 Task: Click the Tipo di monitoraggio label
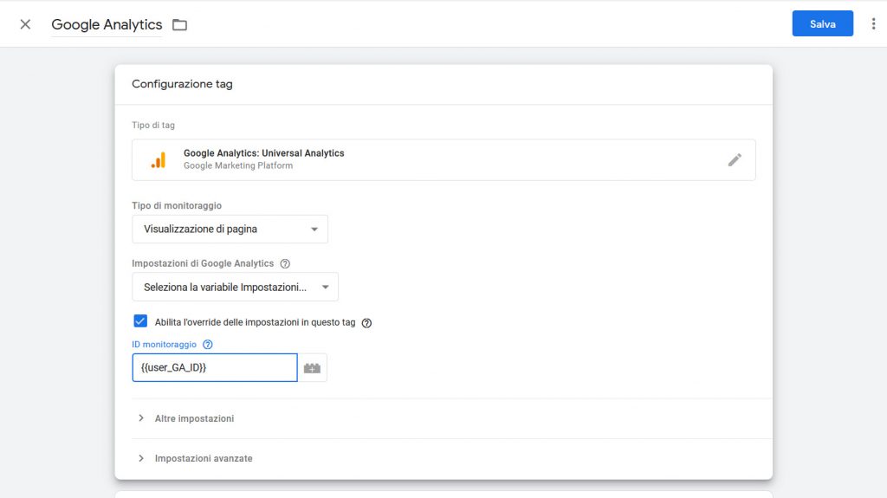(x=177, y=205)
